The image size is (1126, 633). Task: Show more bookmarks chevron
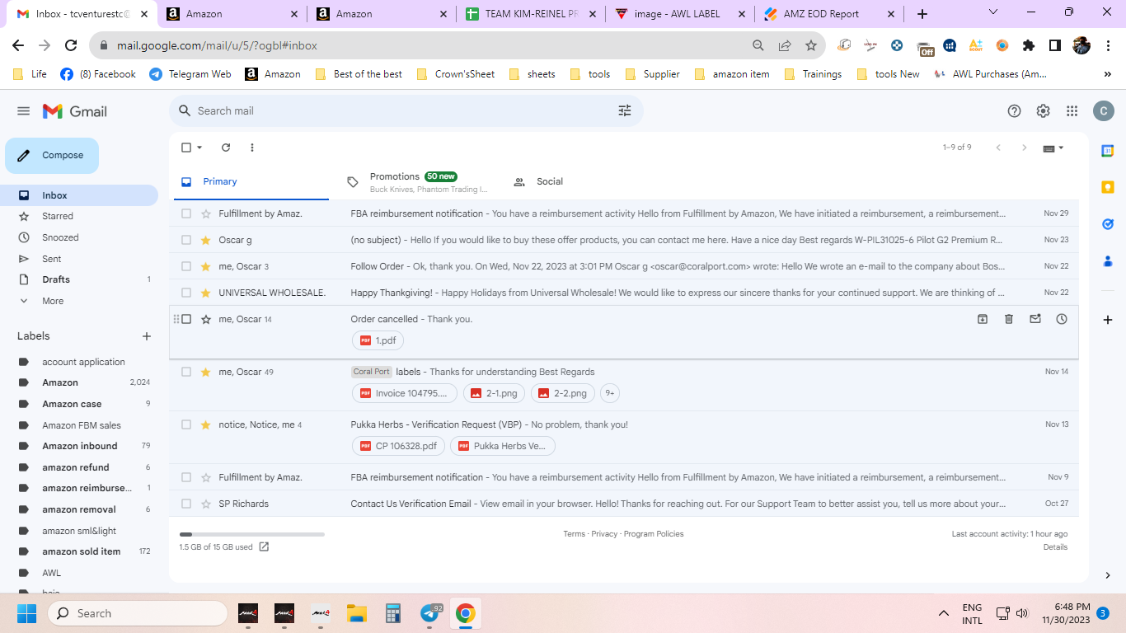tap(1107, 74)
